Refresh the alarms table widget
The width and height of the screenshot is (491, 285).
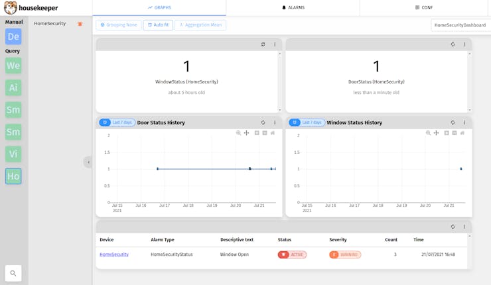(x=453, y=227)
